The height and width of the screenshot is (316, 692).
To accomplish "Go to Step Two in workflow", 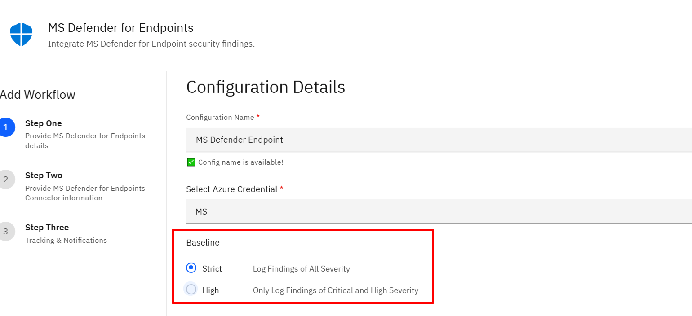I will click(44, 176).
